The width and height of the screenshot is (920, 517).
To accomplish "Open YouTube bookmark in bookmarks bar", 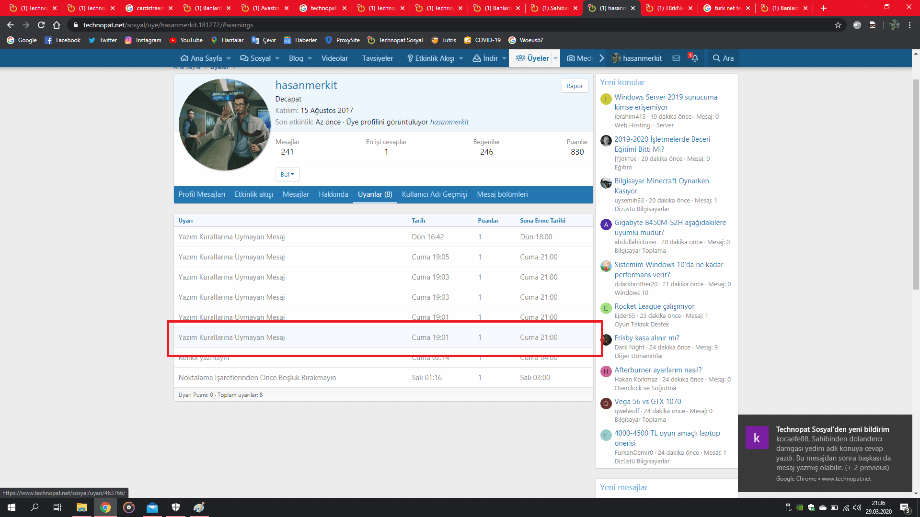I will pyautogui.click(x=186, y=40).
